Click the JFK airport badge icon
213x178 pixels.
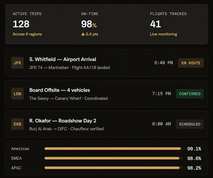click(17, 63)
